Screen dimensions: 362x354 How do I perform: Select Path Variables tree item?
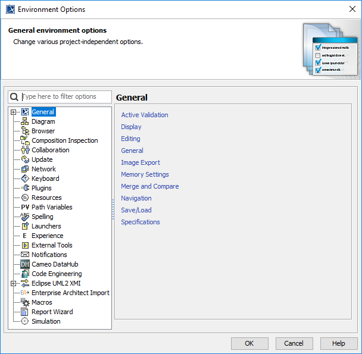[52, 207]
